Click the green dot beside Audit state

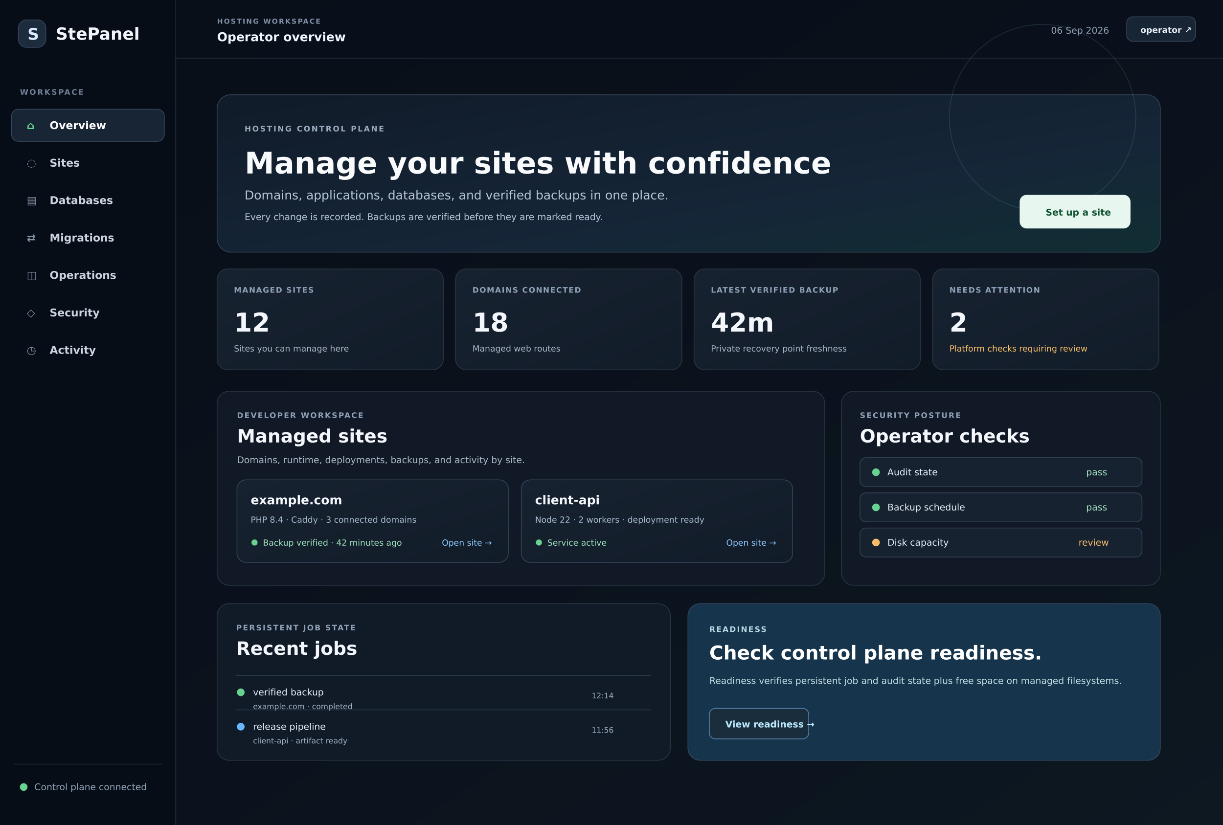876,472
